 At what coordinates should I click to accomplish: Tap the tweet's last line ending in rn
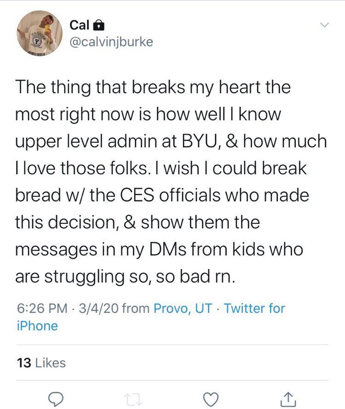coord(126,277)
